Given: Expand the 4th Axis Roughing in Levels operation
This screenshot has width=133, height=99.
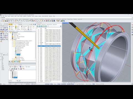Looking at the screenshot, I should [x=12, y=42].
